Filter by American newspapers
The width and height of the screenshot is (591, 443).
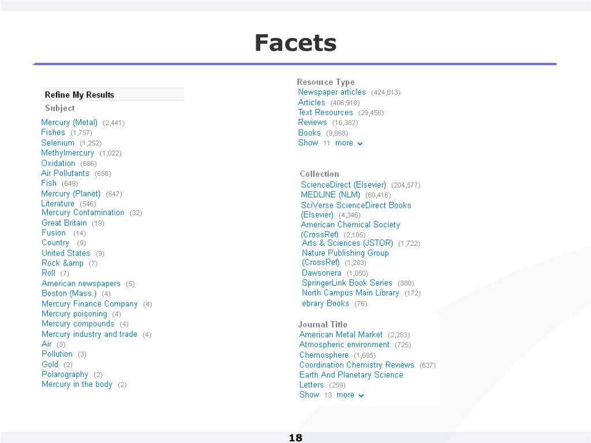[x=81, y=283]
